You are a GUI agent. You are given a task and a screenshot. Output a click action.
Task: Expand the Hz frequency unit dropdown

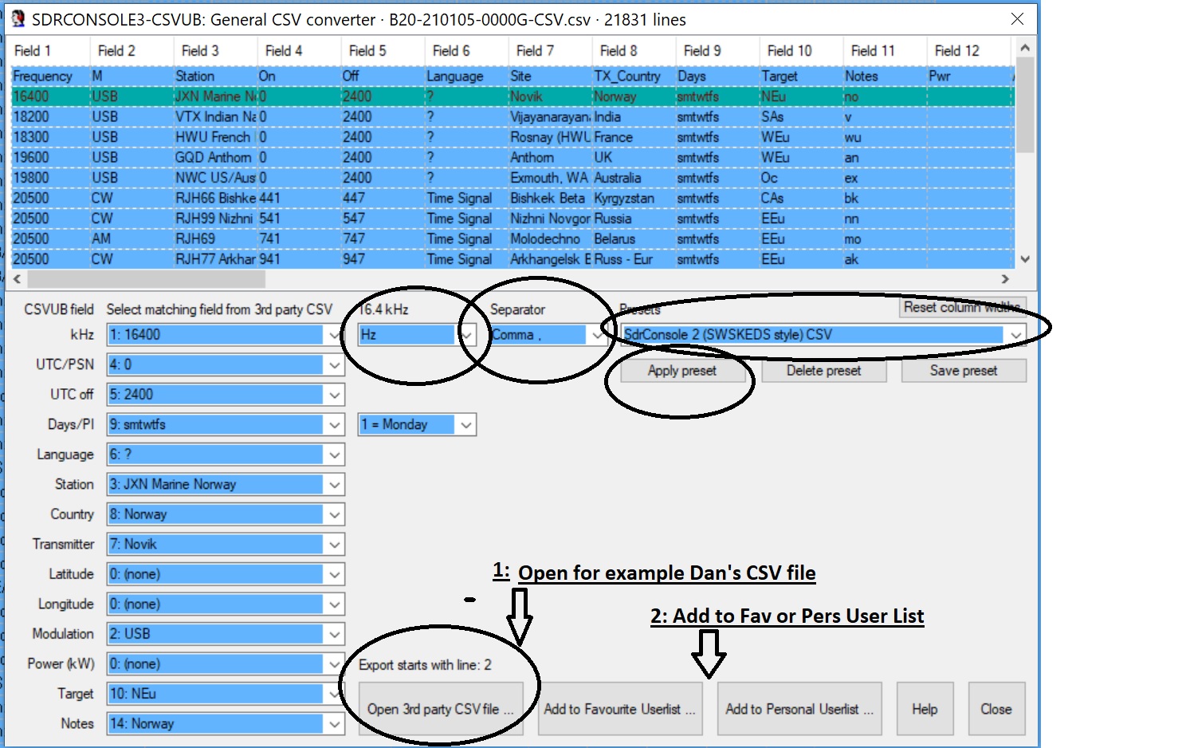pyautogui.click(x=466, y=335)
